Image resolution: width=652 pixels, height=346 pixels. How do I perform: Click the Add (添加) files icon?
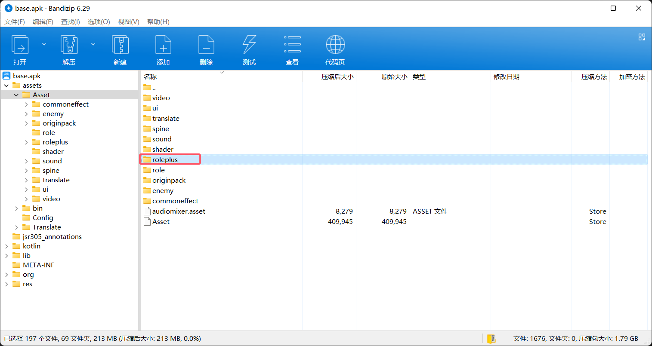163,45
